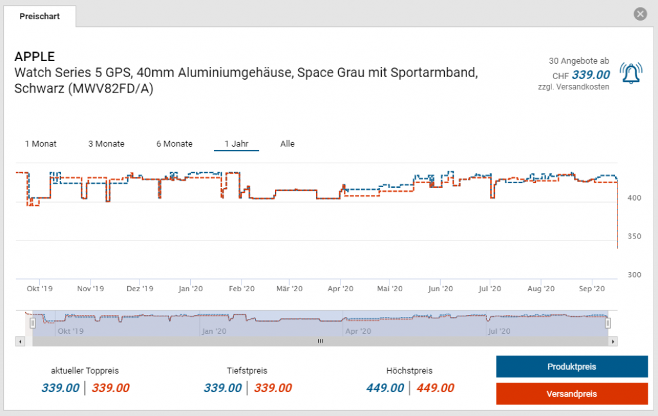Open the Preischart tab

40,16
